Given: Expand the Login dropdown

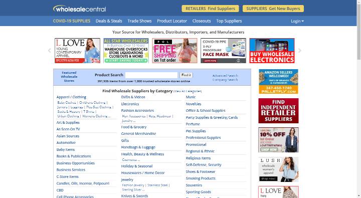Looking at the screenshot, I should 297,21.
